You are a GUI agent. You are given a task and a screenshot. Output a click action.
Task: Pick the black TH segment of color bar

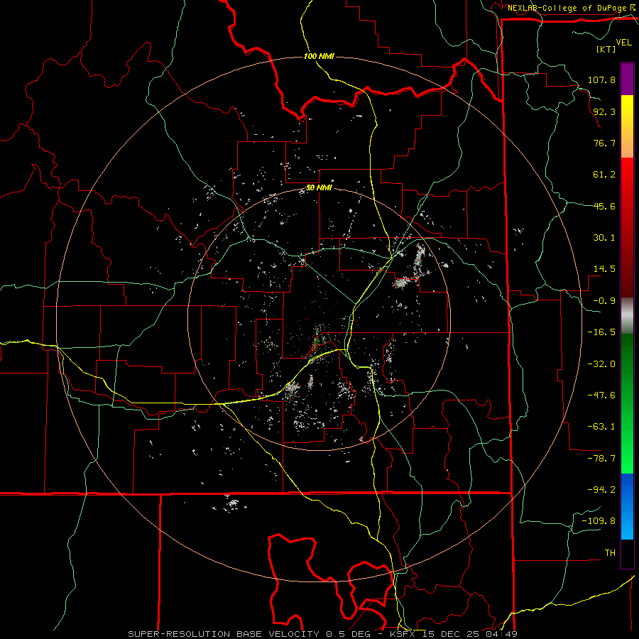tap(627, 553)
